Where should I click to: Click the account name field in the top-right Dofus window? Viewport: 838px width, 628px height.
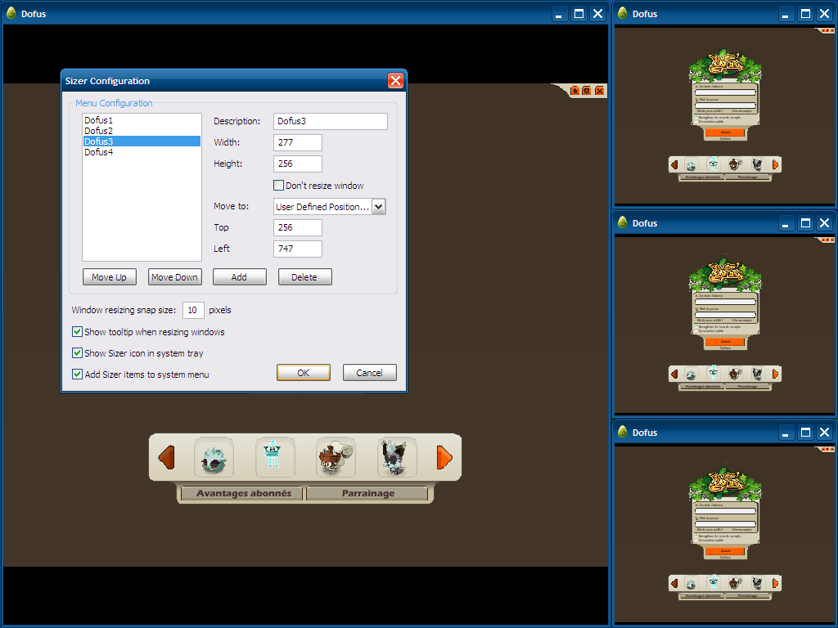(725, 92)
